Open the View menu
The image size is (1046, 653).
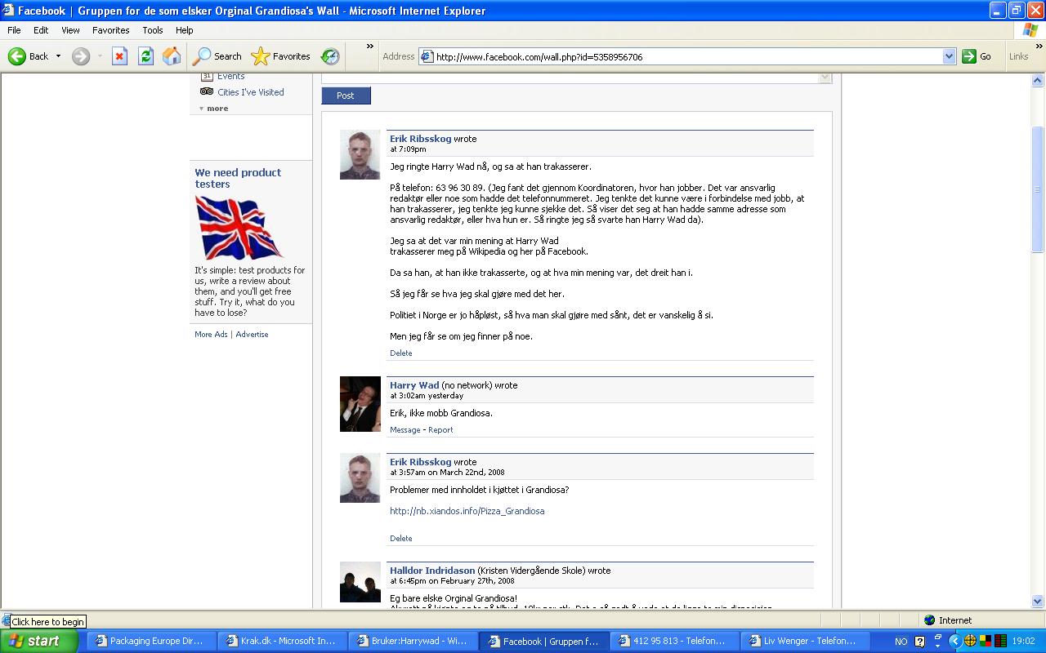click(70, 30)
